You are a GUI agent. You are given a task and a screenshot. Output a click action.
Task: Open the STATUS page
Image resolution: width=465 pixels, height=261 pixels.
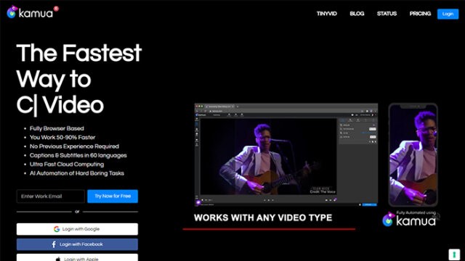click(x=387, y=14)
